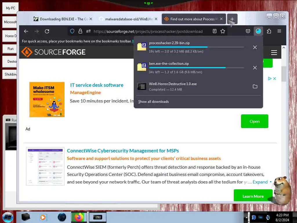The height and width of the screenshot is (223, 297).
Task: Click the page vertical scrollbar thumb
Action: tap(284, 74)
